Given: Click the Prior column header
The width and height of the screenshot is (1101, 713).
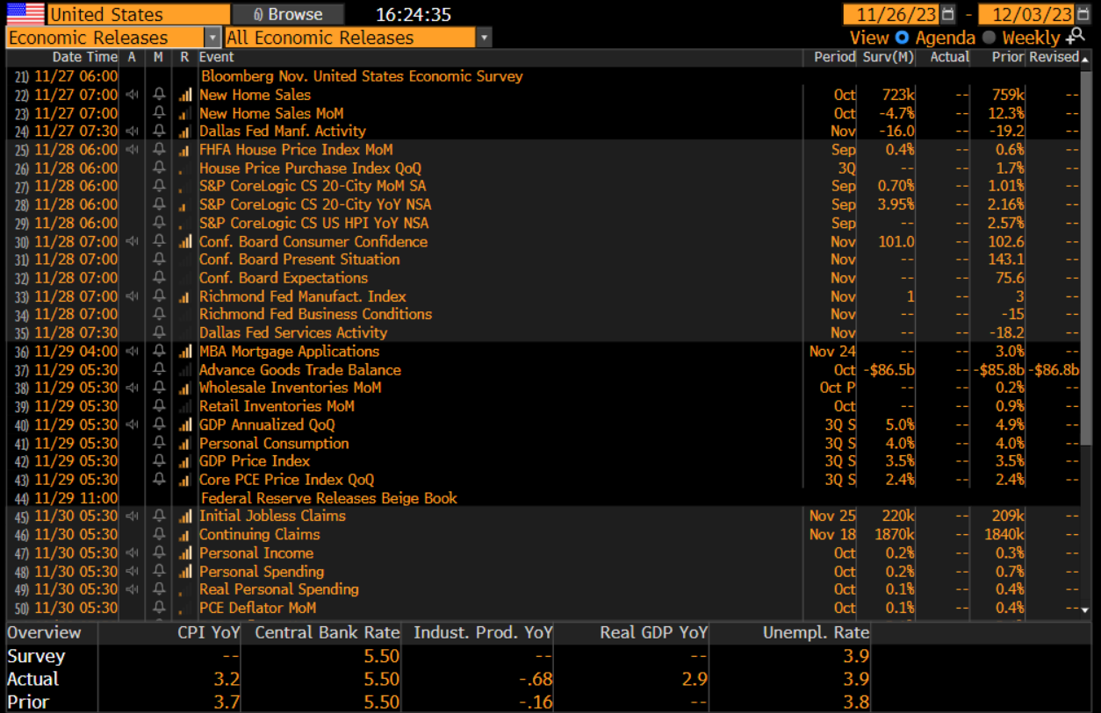Looking at the screenshot, I should (1006, 56).
